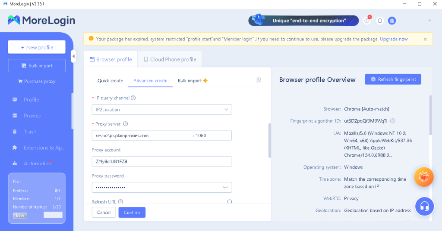Open the upgrade icon with red badge
This screenshot has width=442, height=231.
[x=367, y=21]
